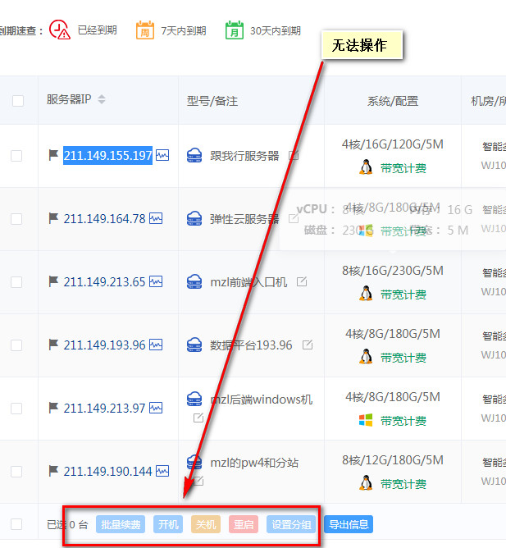Filter by 7天内到期 link

184,30
